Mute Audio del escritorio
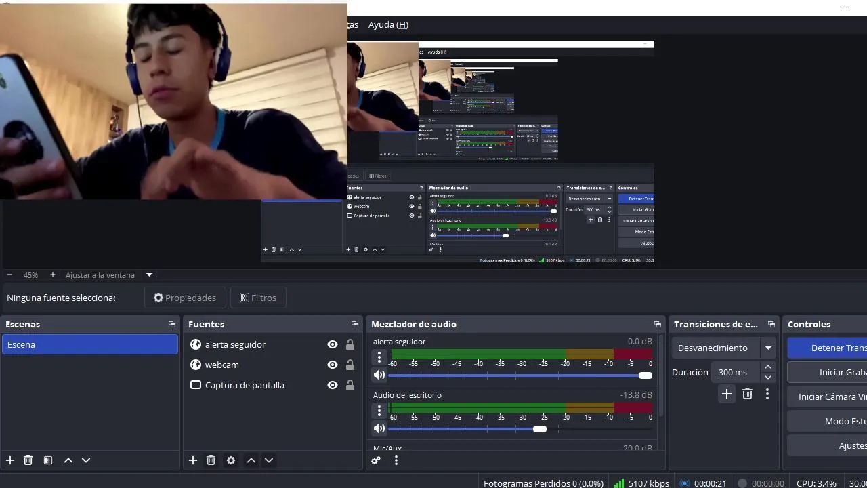The width and height of the screenshot is (867, 488). [379, 428]
